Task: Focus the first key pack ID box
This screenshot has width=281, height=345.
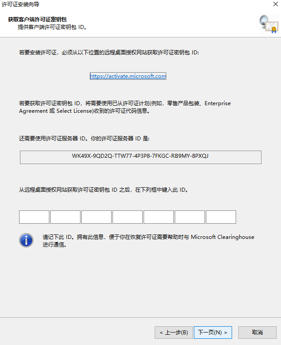Action: [x=34, y=217]
